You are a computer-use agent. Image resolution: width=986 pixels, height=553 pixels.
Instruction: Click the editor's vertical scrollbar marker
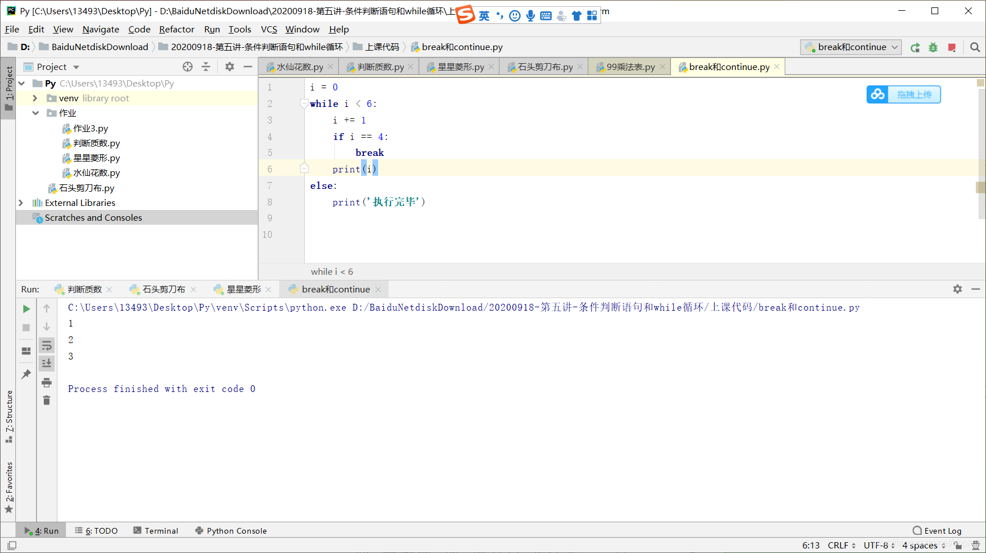[980, 187]
